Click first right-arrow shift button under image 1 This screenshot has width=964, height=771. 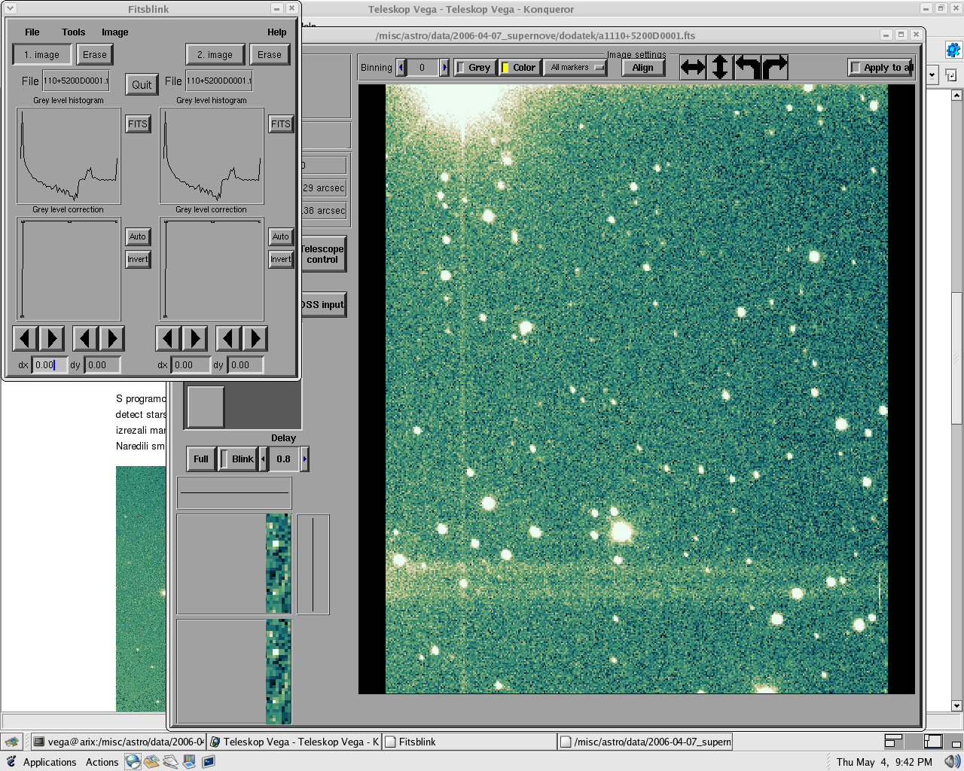pyautogui.click(x=52, y=339)
